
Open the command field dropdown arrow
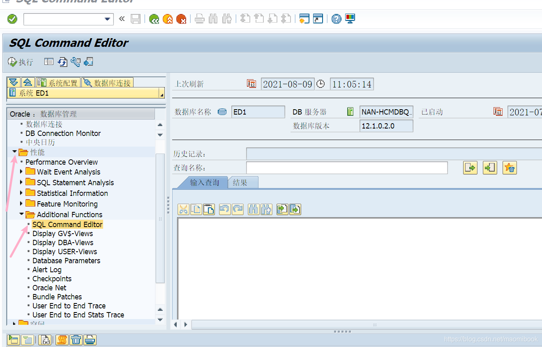pos(108,19)
